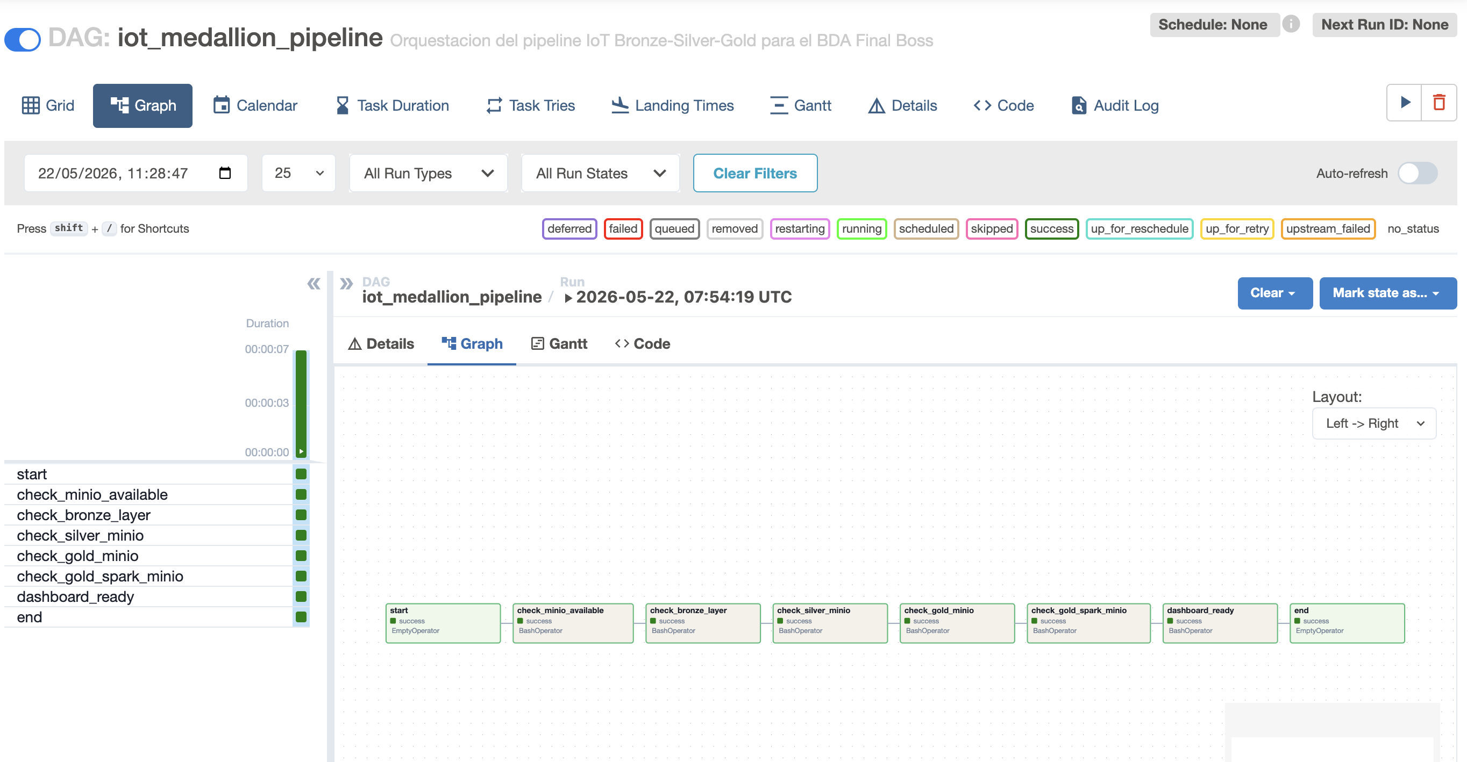Select check_gold_minio node in graph
Image resolution: width=1467 pixels, height=762 pixels.
(957, 623)
